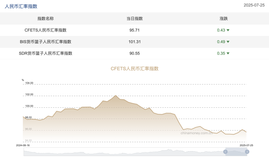Click the down arrow next to 0.49
Image resolution: width=269 pixels, height=161 pixels.
[x=228, y=42]
